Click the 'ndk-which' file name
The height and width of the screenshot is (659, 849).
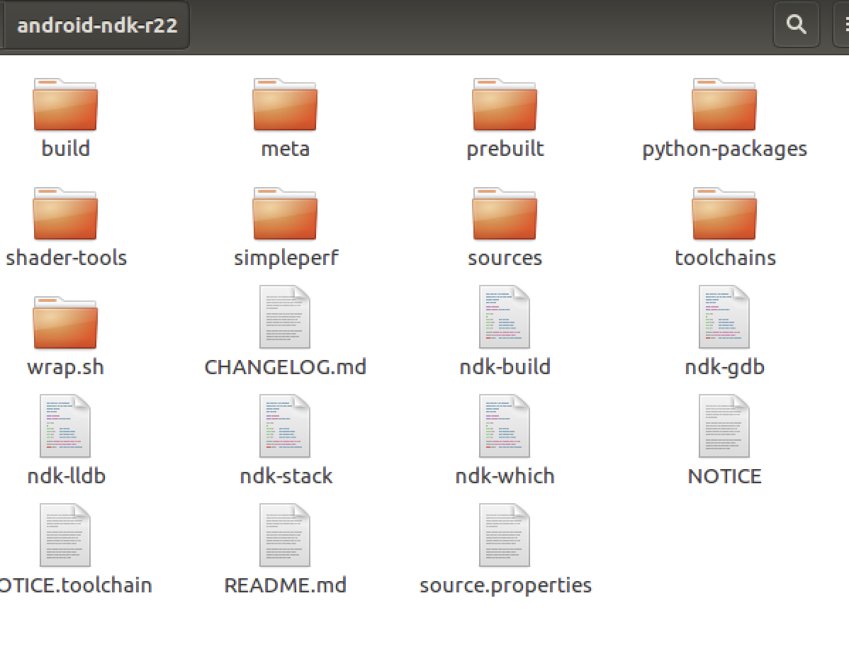pyautogui.click(x=505, y=476)
